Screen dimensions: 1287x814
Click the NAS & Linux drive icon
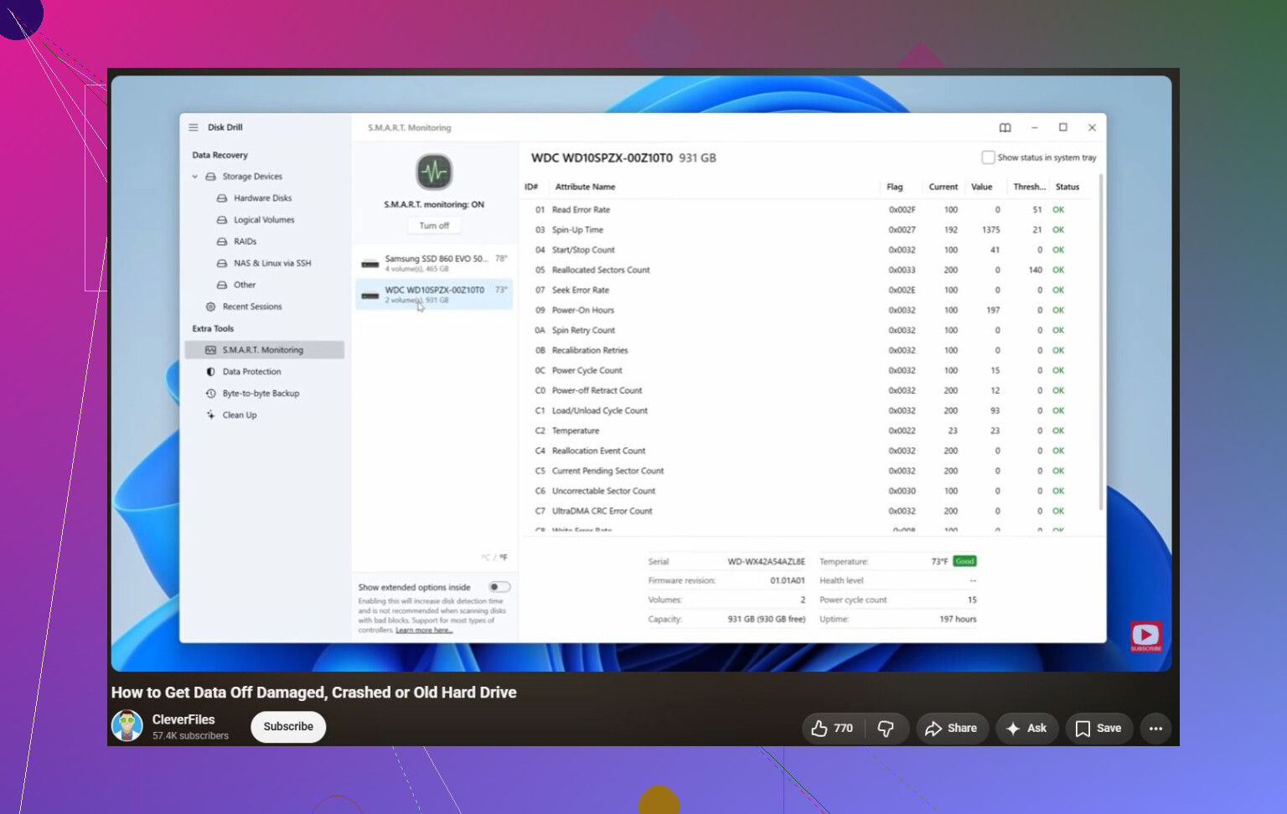(222, 264)
